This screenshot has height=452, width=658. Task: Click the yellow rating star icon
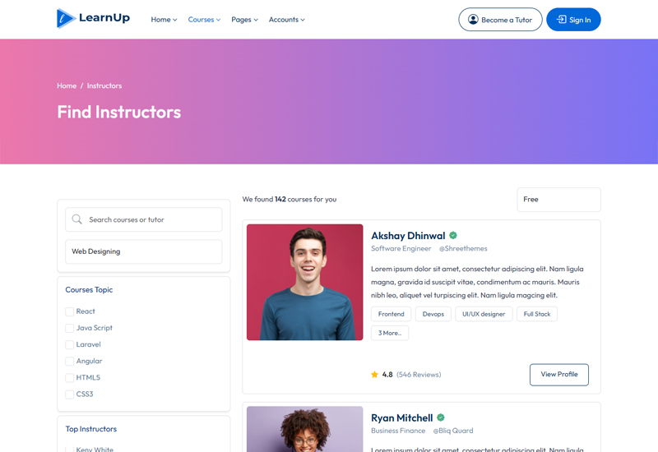(x=375, y=375)
